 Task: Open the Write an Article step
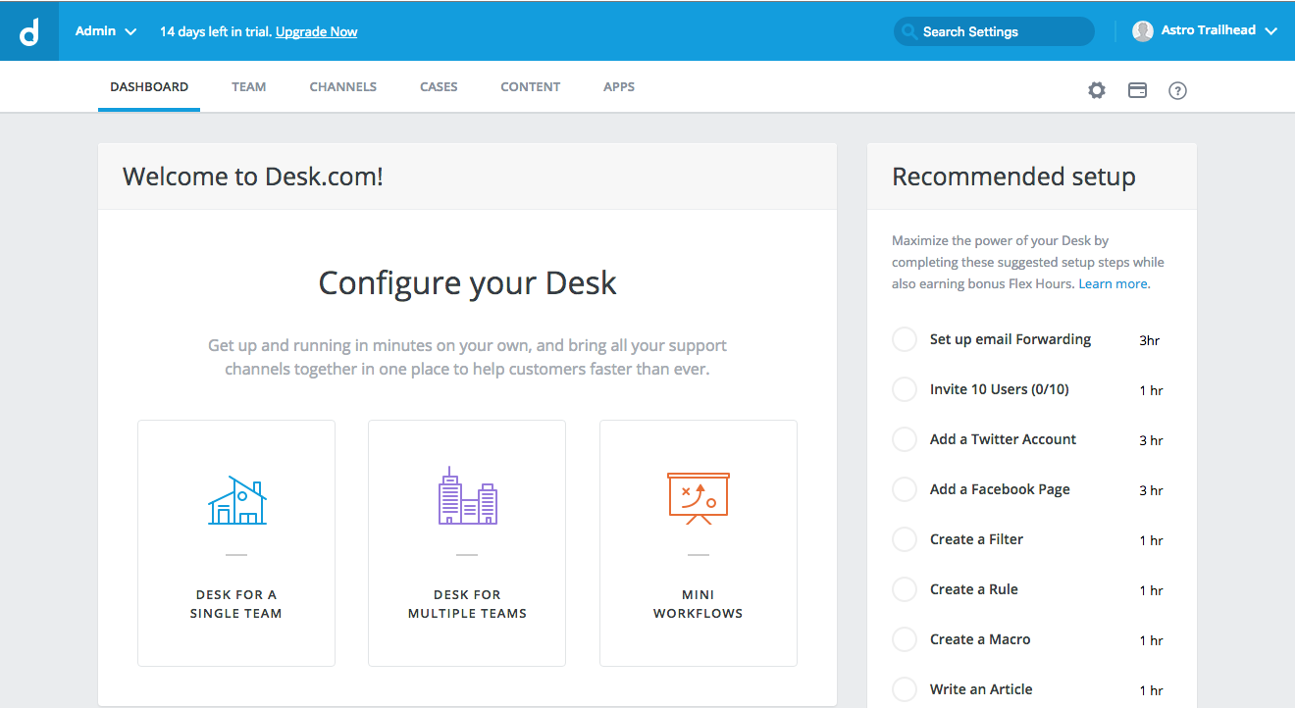981,689
